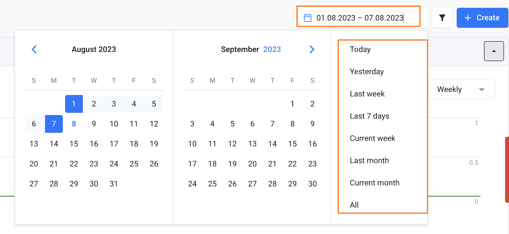Pick August 15 in the calendar

(74, 144)
